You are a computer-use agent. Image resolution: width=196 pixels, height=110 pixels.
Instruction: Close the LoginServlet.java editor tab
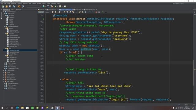point(72,9)
